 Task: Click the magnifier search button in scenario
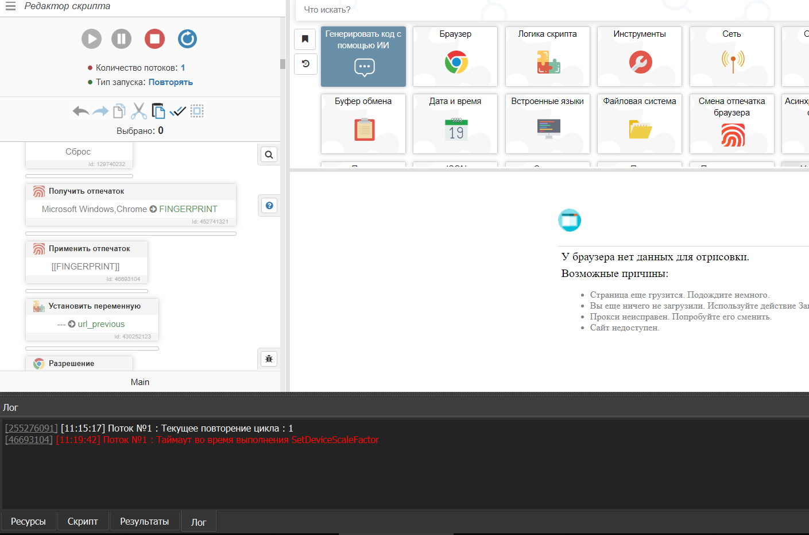pos(269,155)
